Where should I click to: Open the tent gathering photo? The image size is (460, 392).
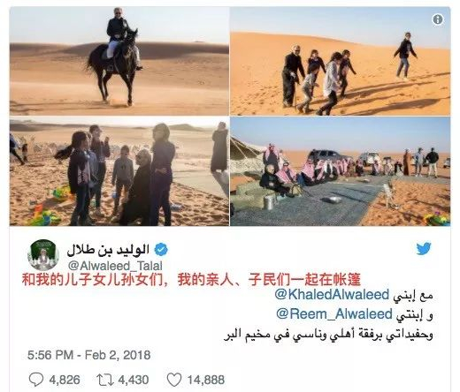[341, 171]
